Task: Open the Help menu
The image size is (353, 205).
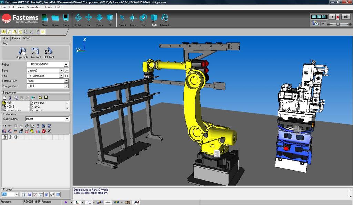Action: (x=58, y=7)
